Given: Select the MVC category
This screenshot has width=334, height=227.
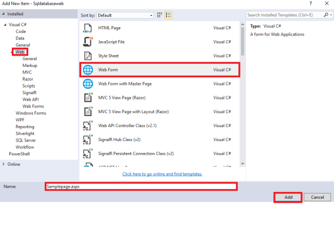Looking at the screenshot, I should (27, 73).
